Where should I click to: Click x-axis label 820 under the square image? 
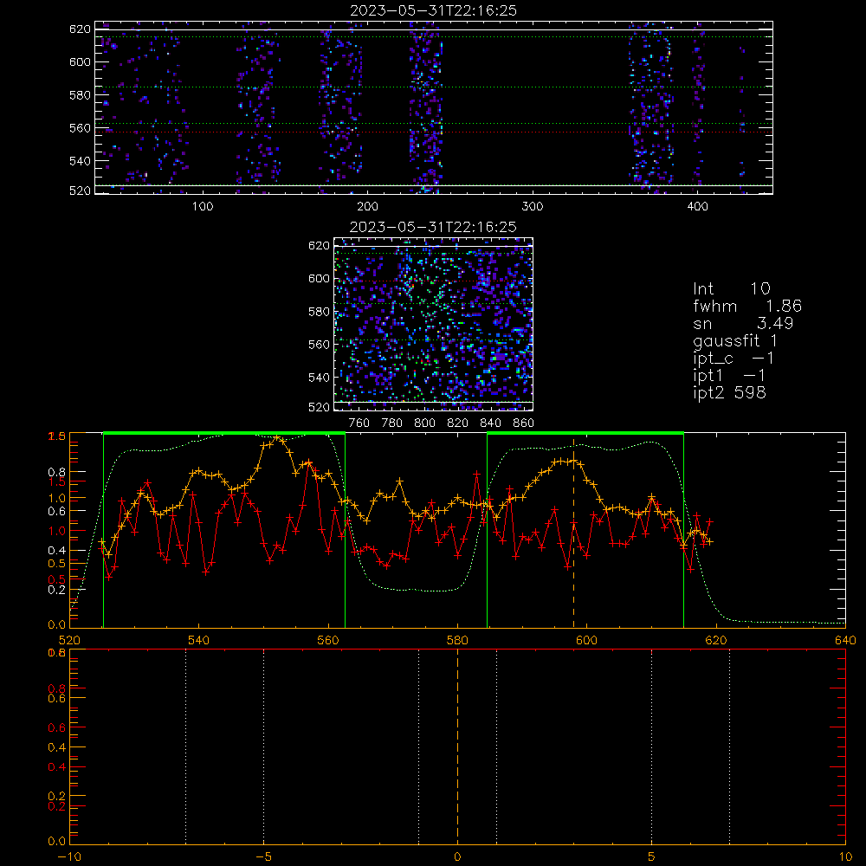458,423
